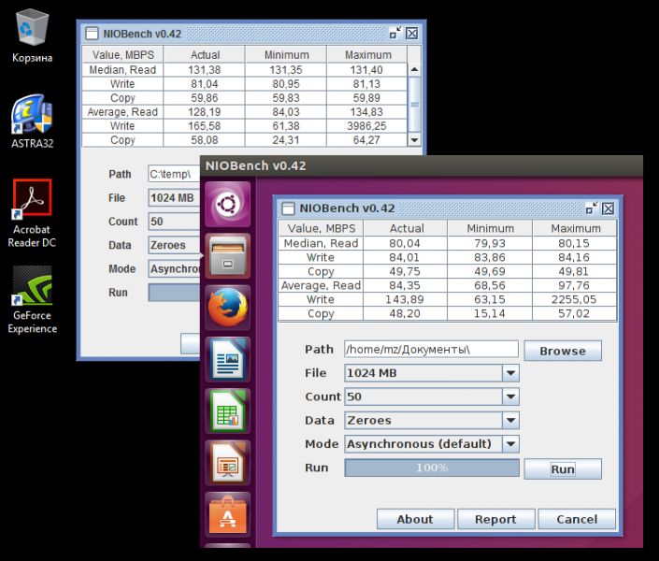The image size is (659, 561).
Task: Launch Acrobat Reader DC shortcut
Action: click(x=32, y=213)
